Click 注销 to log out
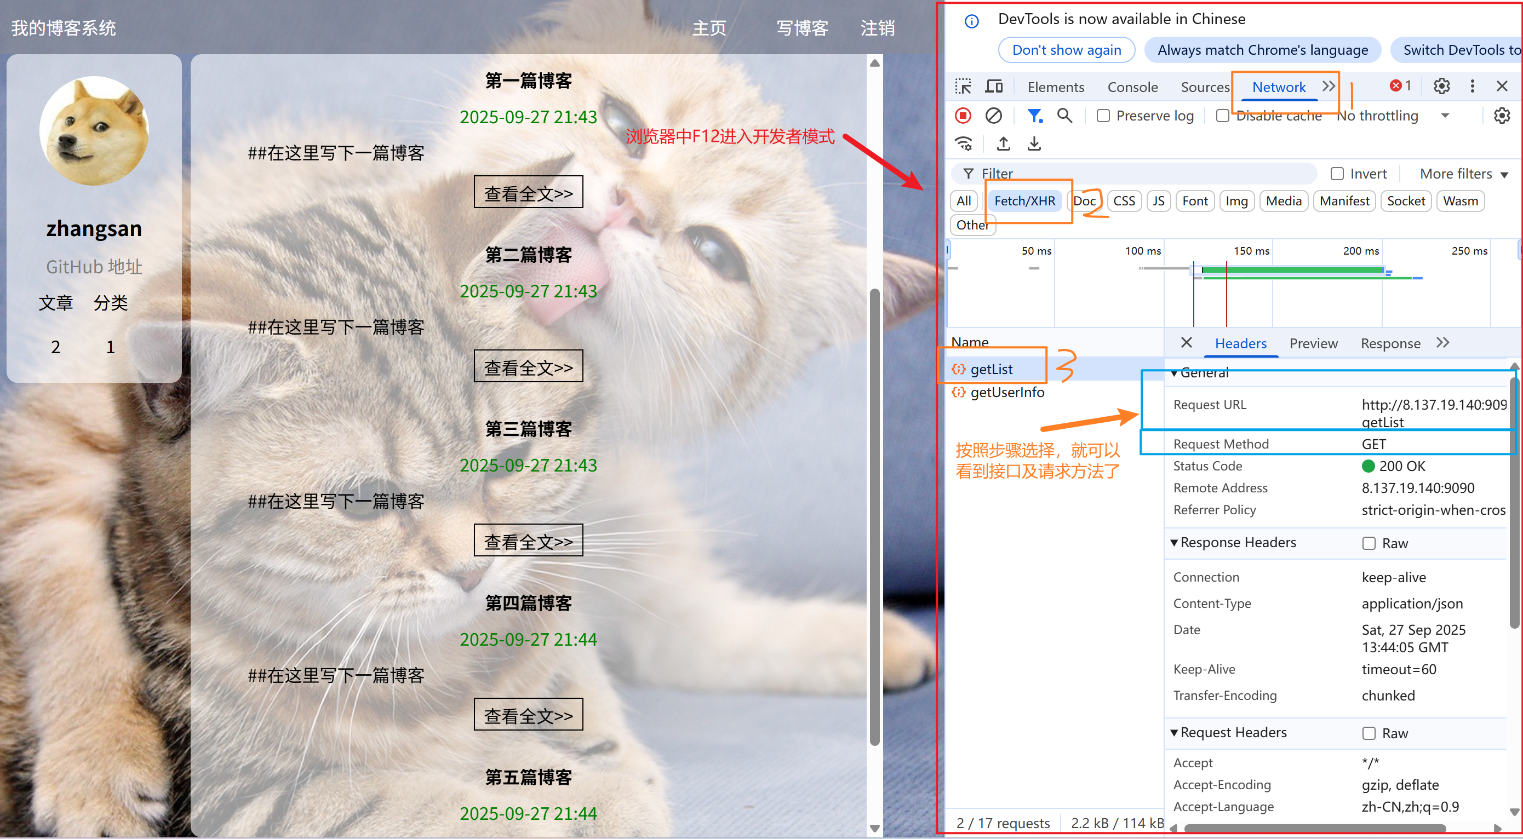Image resolution: width=1523 pixels, height=839 pixels. 878,28
